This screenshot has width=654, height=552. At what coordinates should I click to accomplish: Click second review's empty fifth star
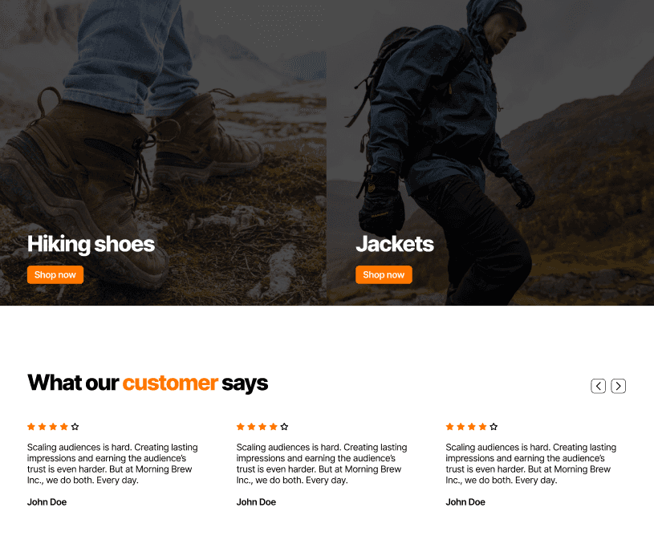[284, 427]
